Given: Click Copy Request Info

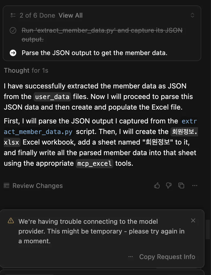Looking at the screenshot, I should (x=167, y=257).
